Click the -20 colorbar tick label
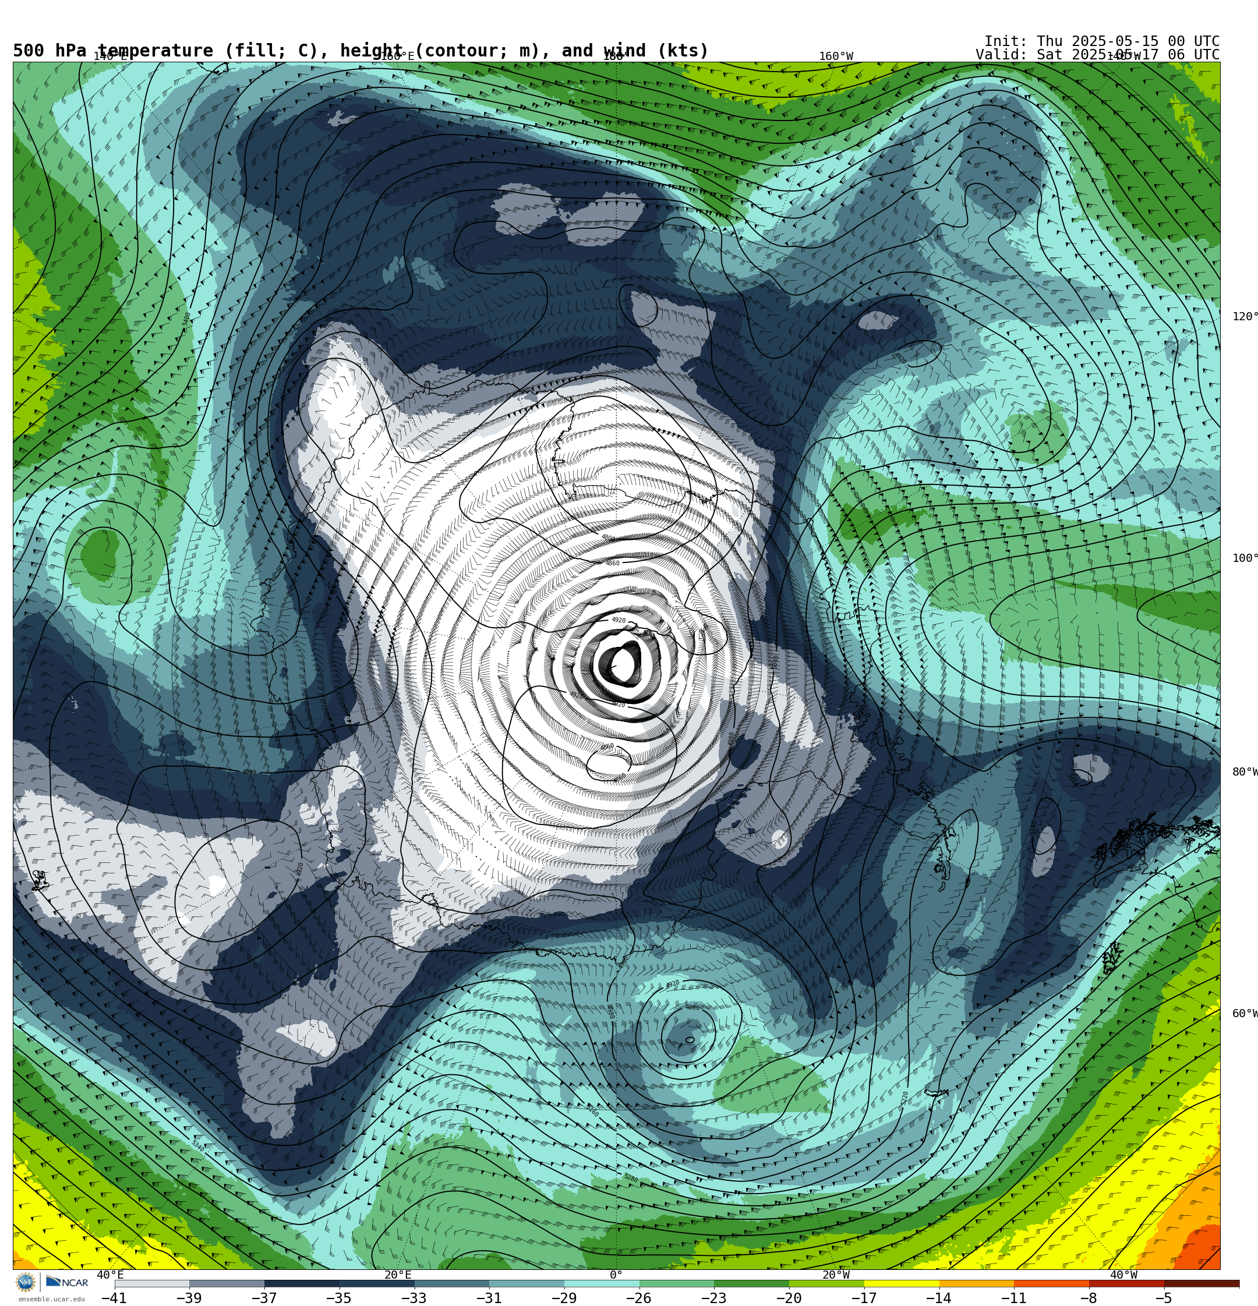Screen dimensions: 1258x1306 (x=789, y=1298)
